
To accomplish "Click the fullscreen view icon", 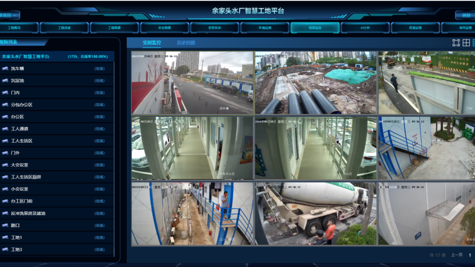I will coord(456,43).
